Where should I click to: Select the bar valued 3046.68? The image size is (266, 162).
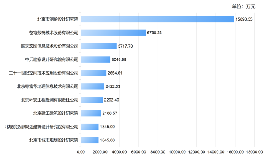click(95, 59)
